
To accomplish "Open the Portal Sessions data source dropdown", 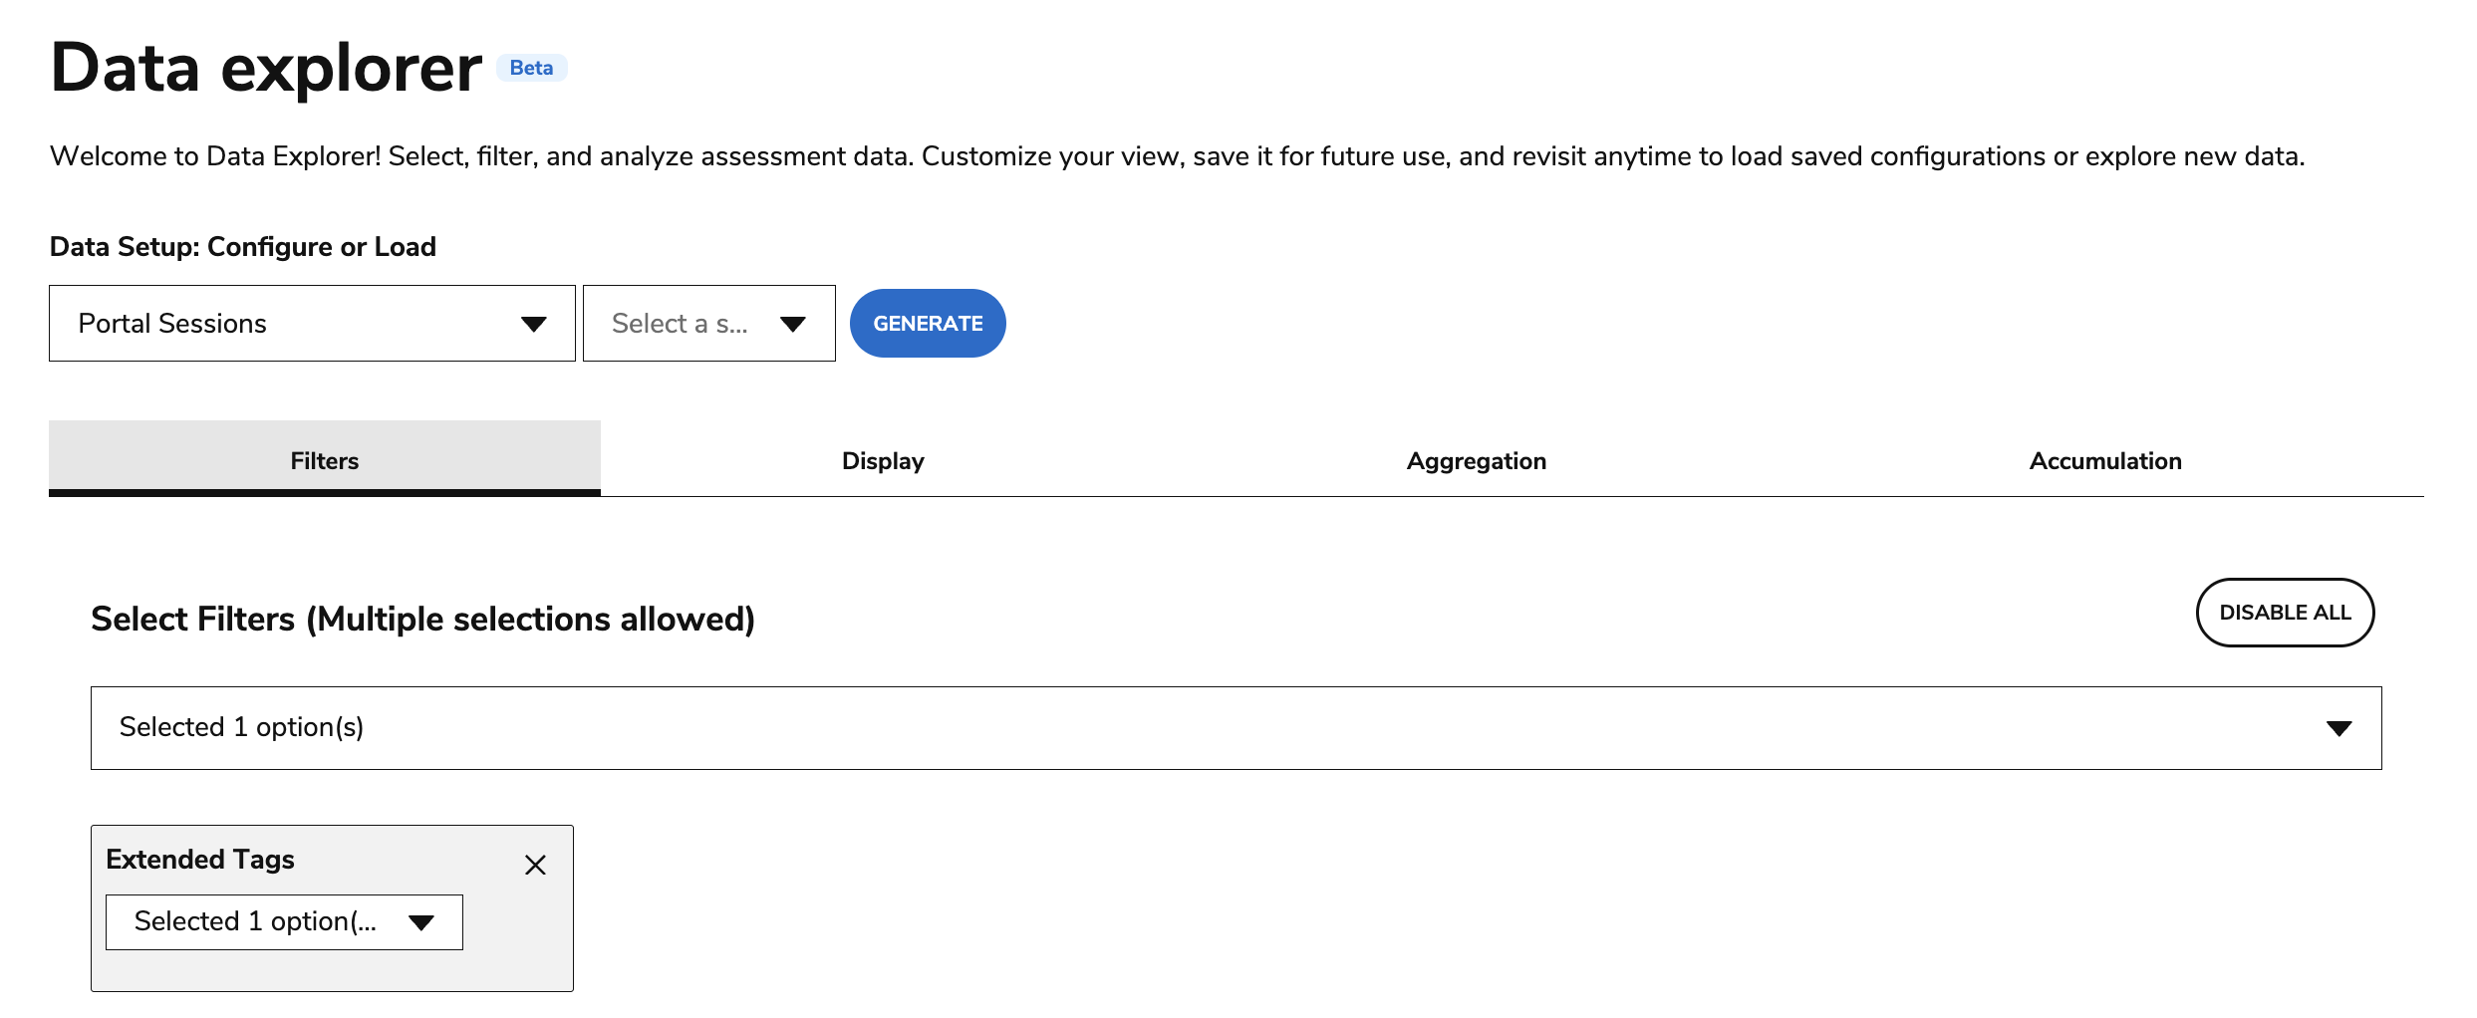I will (312, 324).
